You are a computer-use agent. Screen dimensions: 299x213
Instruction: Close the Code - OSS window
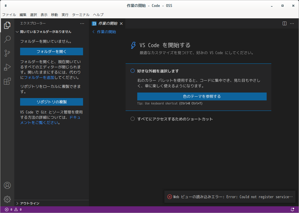pyautogui.click(x=293, y=6)
